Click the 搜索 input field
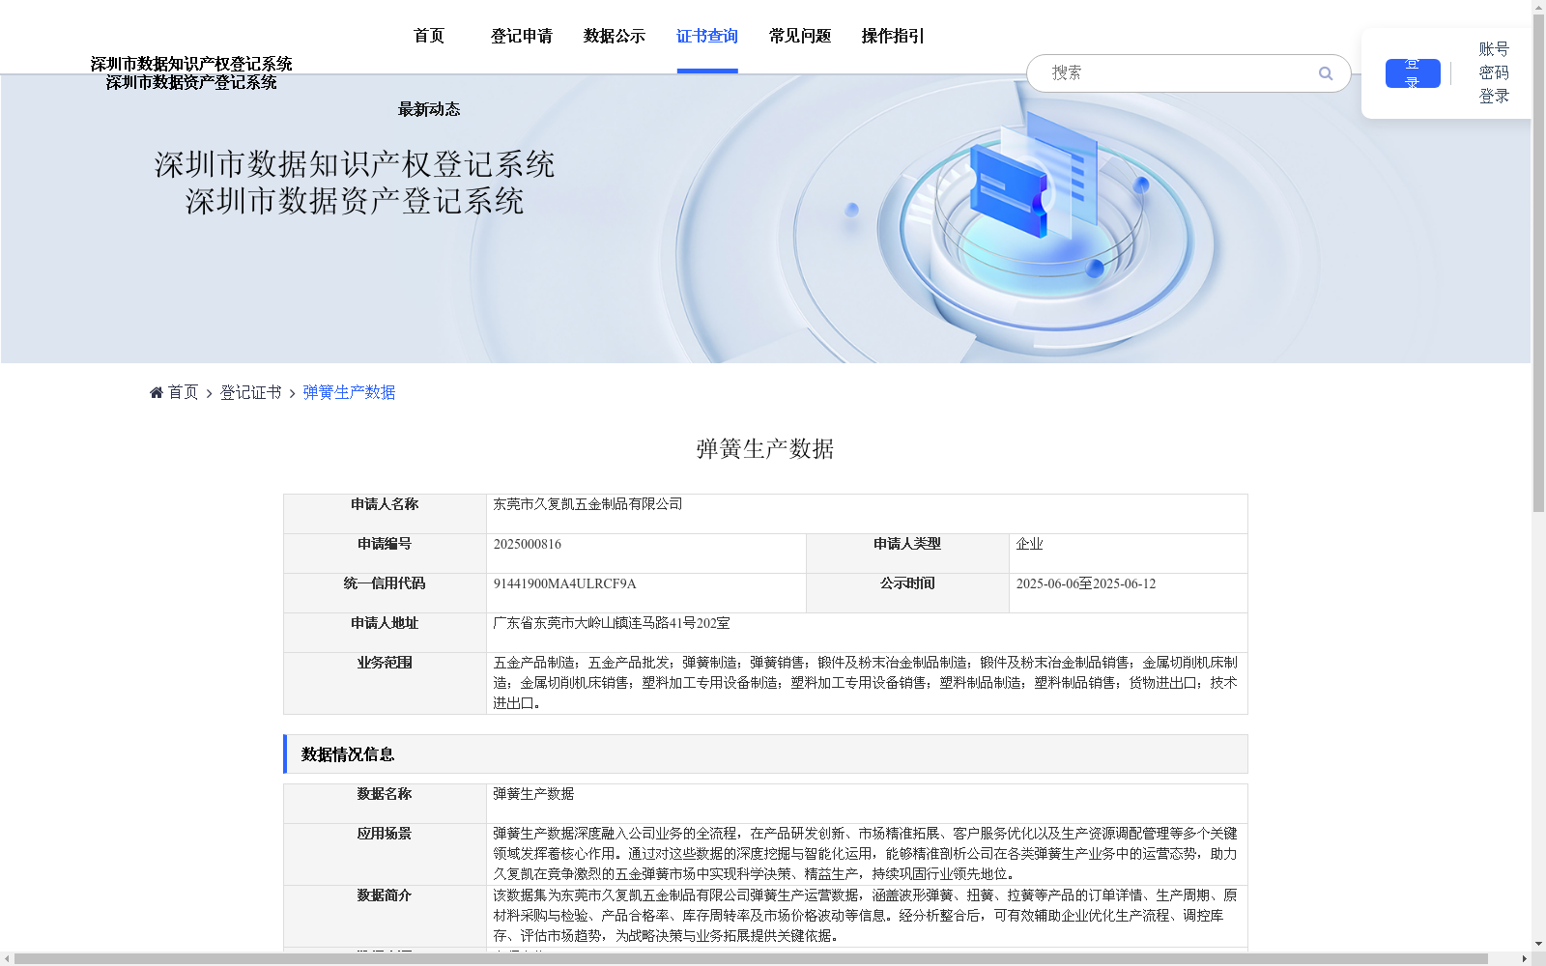The height and width of the screenshot is (966, 1546). click(x=1179, y=73)
